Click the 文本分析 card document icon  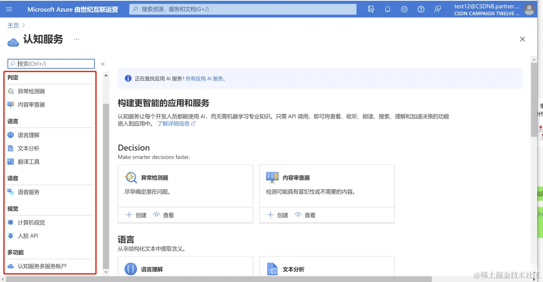point(272,269)
